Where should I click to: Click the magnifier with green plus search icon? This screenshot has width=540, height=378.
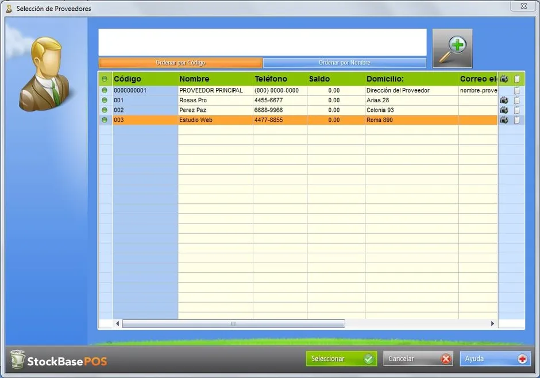point(452,48)
